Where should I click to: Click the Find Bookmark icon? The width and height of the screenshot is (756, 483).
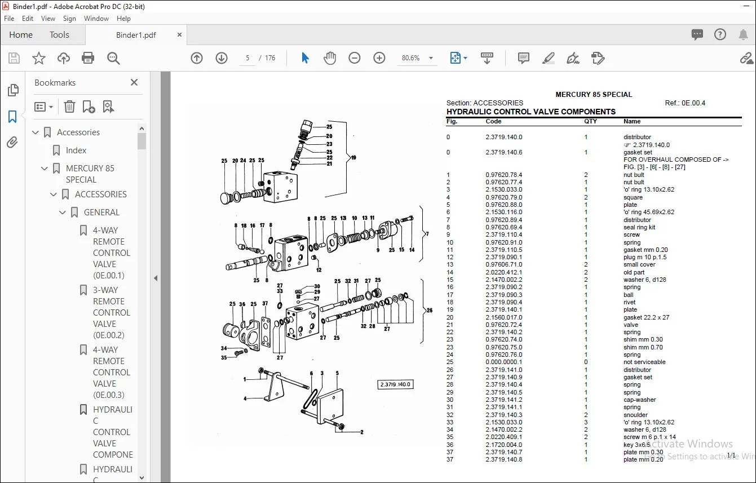tap(108, 107)
